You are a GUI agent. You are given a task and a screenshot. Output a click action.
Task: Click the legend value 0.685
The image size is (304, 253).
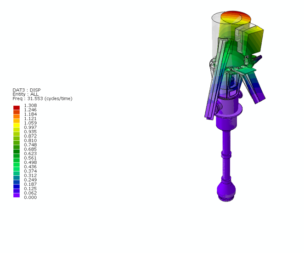pos(30,149)
